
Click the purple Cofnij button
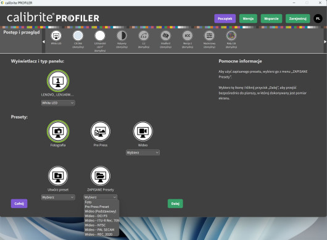[x=19, y=204]
